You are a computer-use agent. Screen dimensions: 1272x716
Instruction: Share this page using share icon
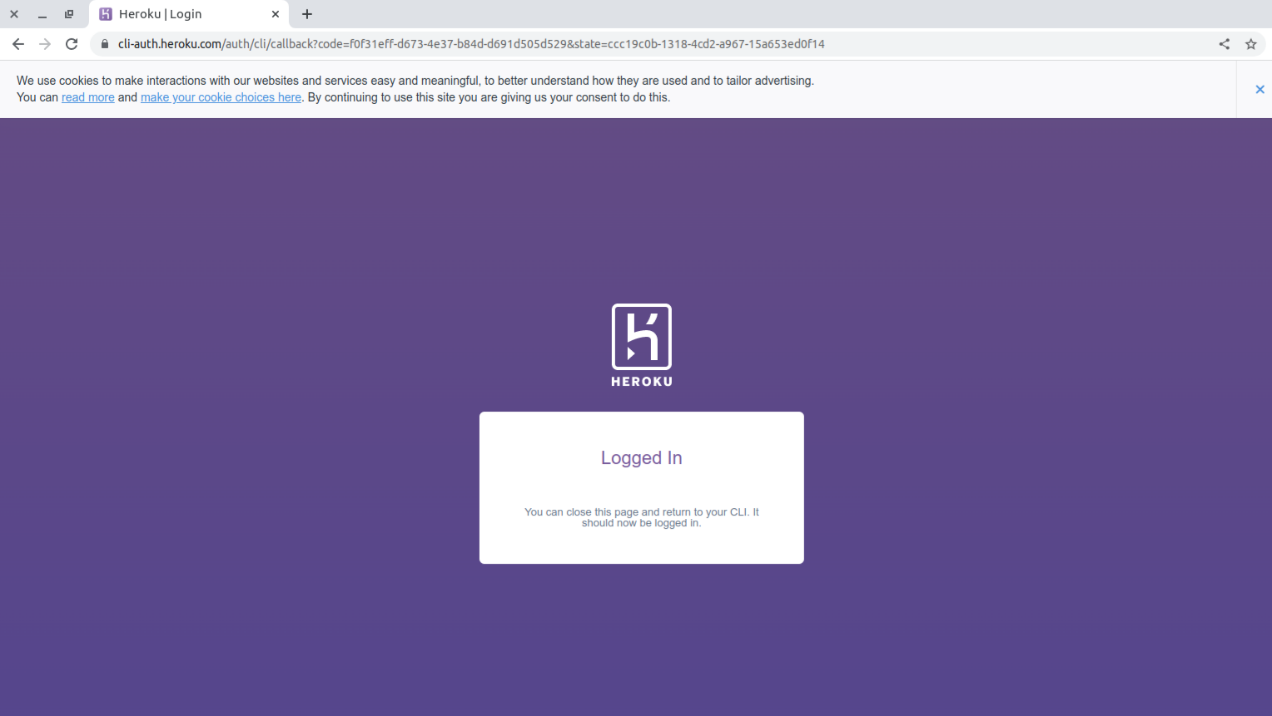(x=1224, y=44)
